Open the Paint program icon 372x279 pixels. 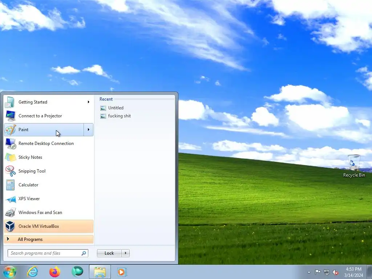[11, 130]
